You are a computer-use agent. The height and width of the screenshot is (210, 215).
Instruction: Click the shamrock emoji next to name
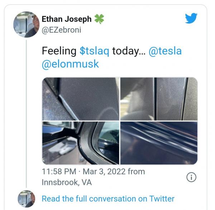pos(99,19)
